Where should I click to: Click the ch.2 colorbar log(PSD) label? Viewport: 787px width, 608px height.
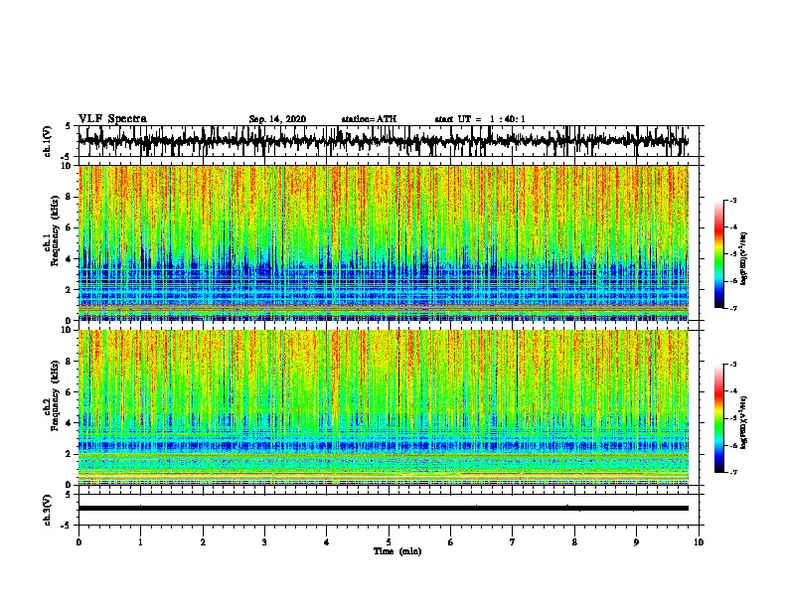(x=743, y=422)
